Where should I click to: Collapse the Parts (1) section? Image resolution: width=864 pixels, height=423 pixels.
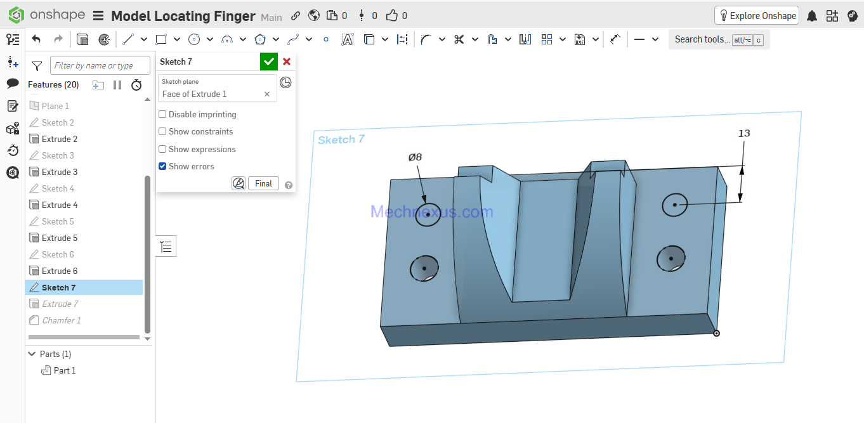coord(32,354)
